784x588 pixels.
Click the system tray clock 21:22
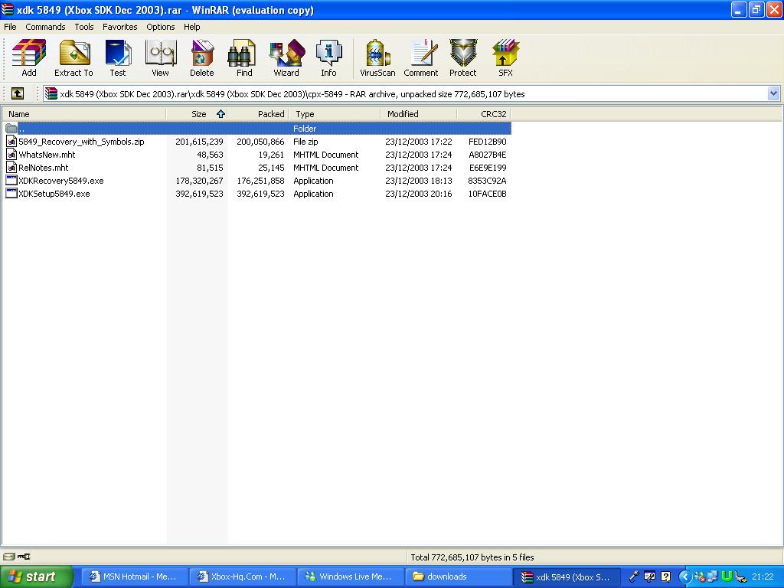point(763,577)
